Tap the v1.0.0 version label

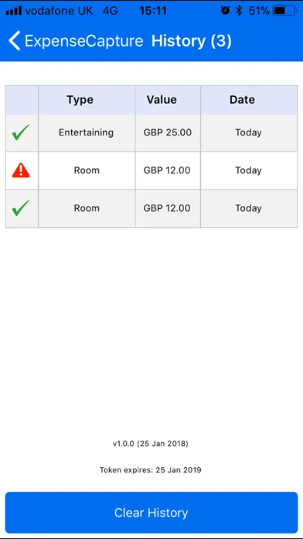click(151, 444)
